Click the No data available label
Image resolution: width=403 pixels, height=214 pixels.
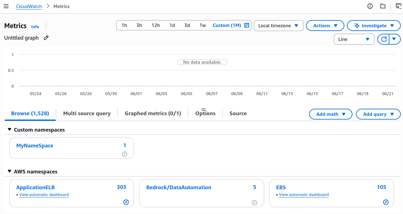point(202,62)
